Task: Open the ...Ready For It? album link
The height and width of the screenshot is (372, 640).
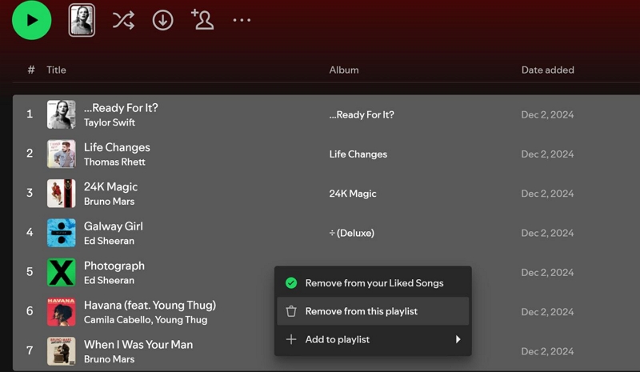Action: pyautogui.click(x=362, y=114)
